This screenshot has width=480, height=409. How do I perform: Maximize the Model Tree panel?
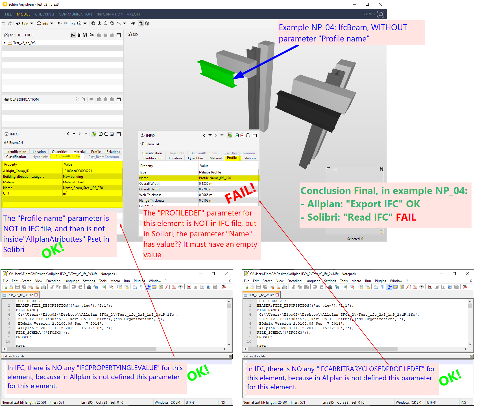(119, 35)
